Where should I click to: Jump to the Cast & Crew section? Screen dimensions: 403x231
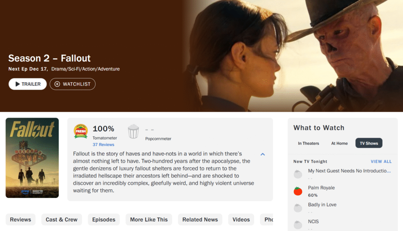(61, 220)
